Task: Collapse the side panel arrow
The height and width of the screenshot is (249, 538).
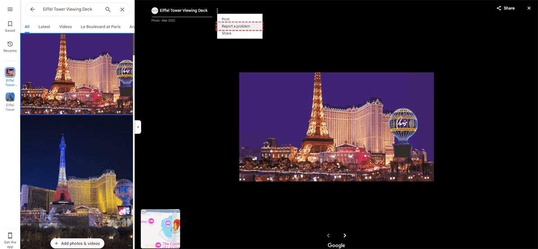Action: tap(138, 127)
